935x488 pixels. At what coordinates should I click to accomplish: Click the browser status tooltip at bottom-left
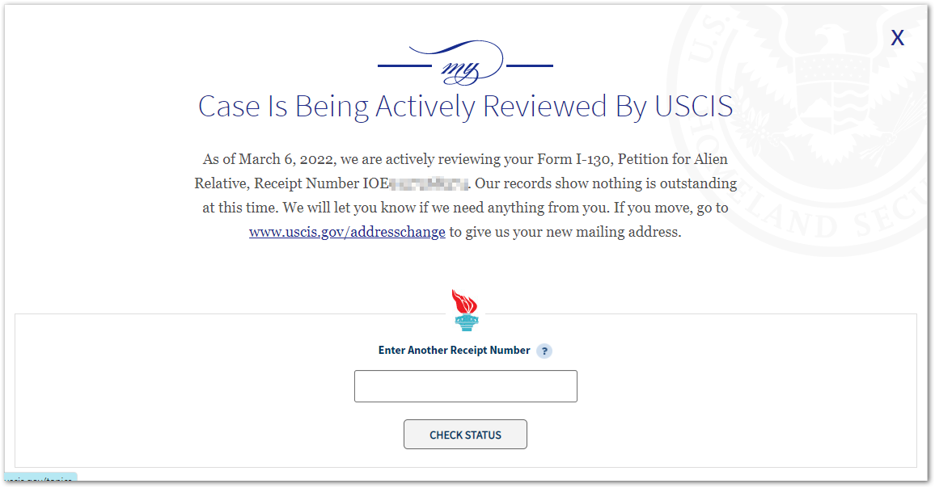pyautogui.click(x=40, y=480)
